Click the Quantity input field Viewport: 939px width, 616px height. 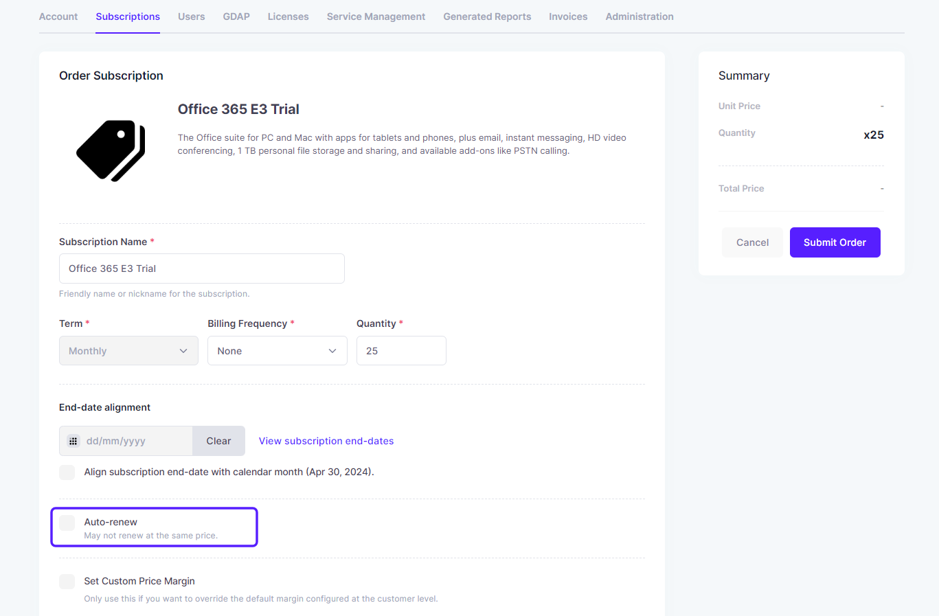click(401, 351)
